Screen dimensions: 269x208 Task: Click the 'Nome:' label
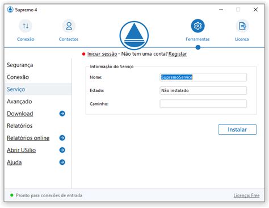click(x=96, y=77)
